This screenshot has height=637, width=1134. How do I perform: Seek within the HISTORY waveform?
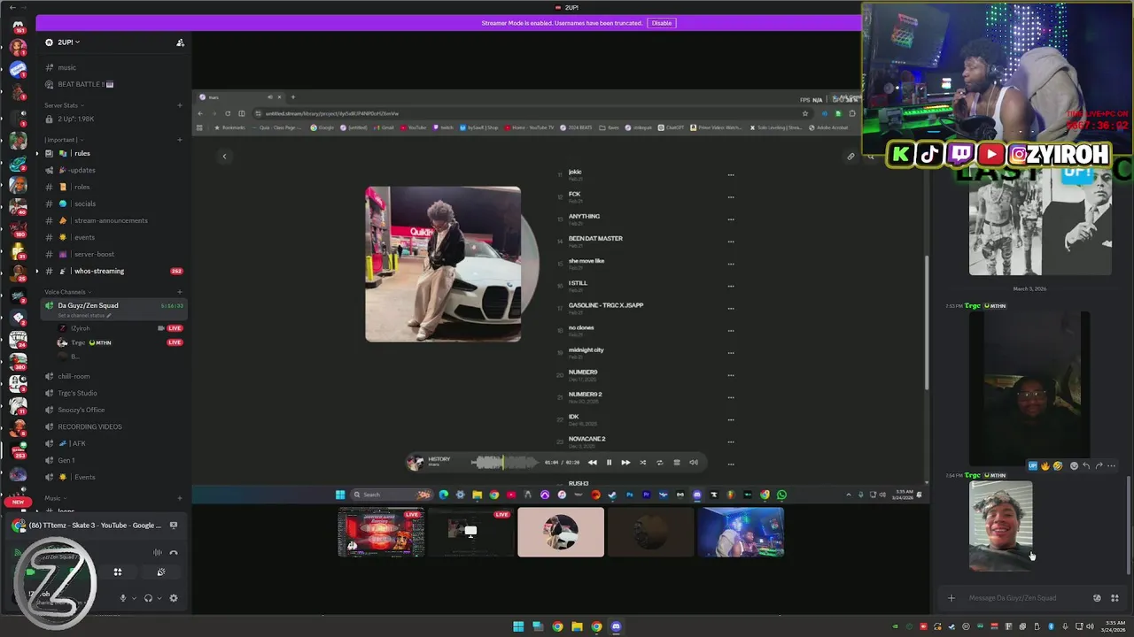tap(505, 462)
